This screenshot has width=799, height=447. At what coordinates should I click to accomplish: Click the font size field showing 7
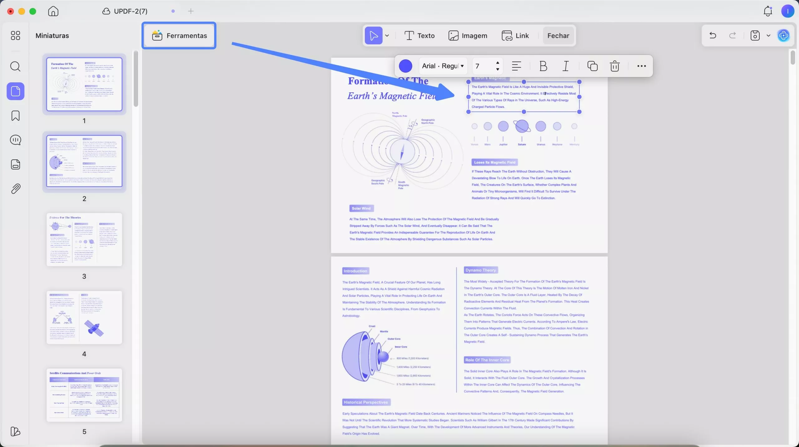[483, 66]
